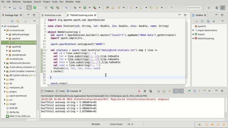Close the NOAAClustering.scala editor tab
Screen dimensions: 228x128
click(95, 15)
